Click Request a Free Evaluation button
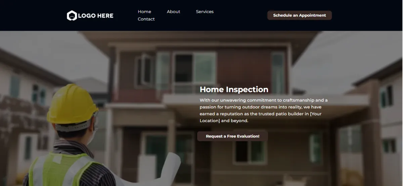Screen dimensions: 403x186 point(232,136)
